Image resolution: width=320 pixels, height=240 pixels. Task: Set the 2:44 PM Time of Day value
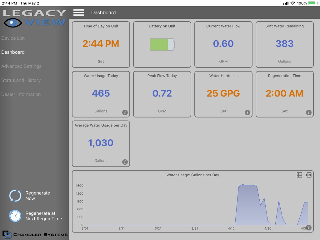pos(101,44)
